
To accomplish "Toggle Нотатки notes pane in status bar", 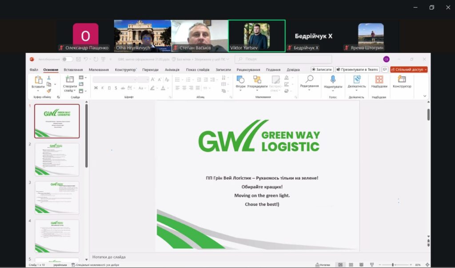I will coord(323,265).
